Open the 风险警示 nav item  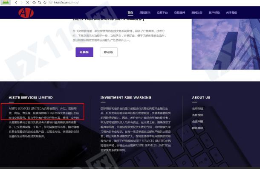[145, 12]
